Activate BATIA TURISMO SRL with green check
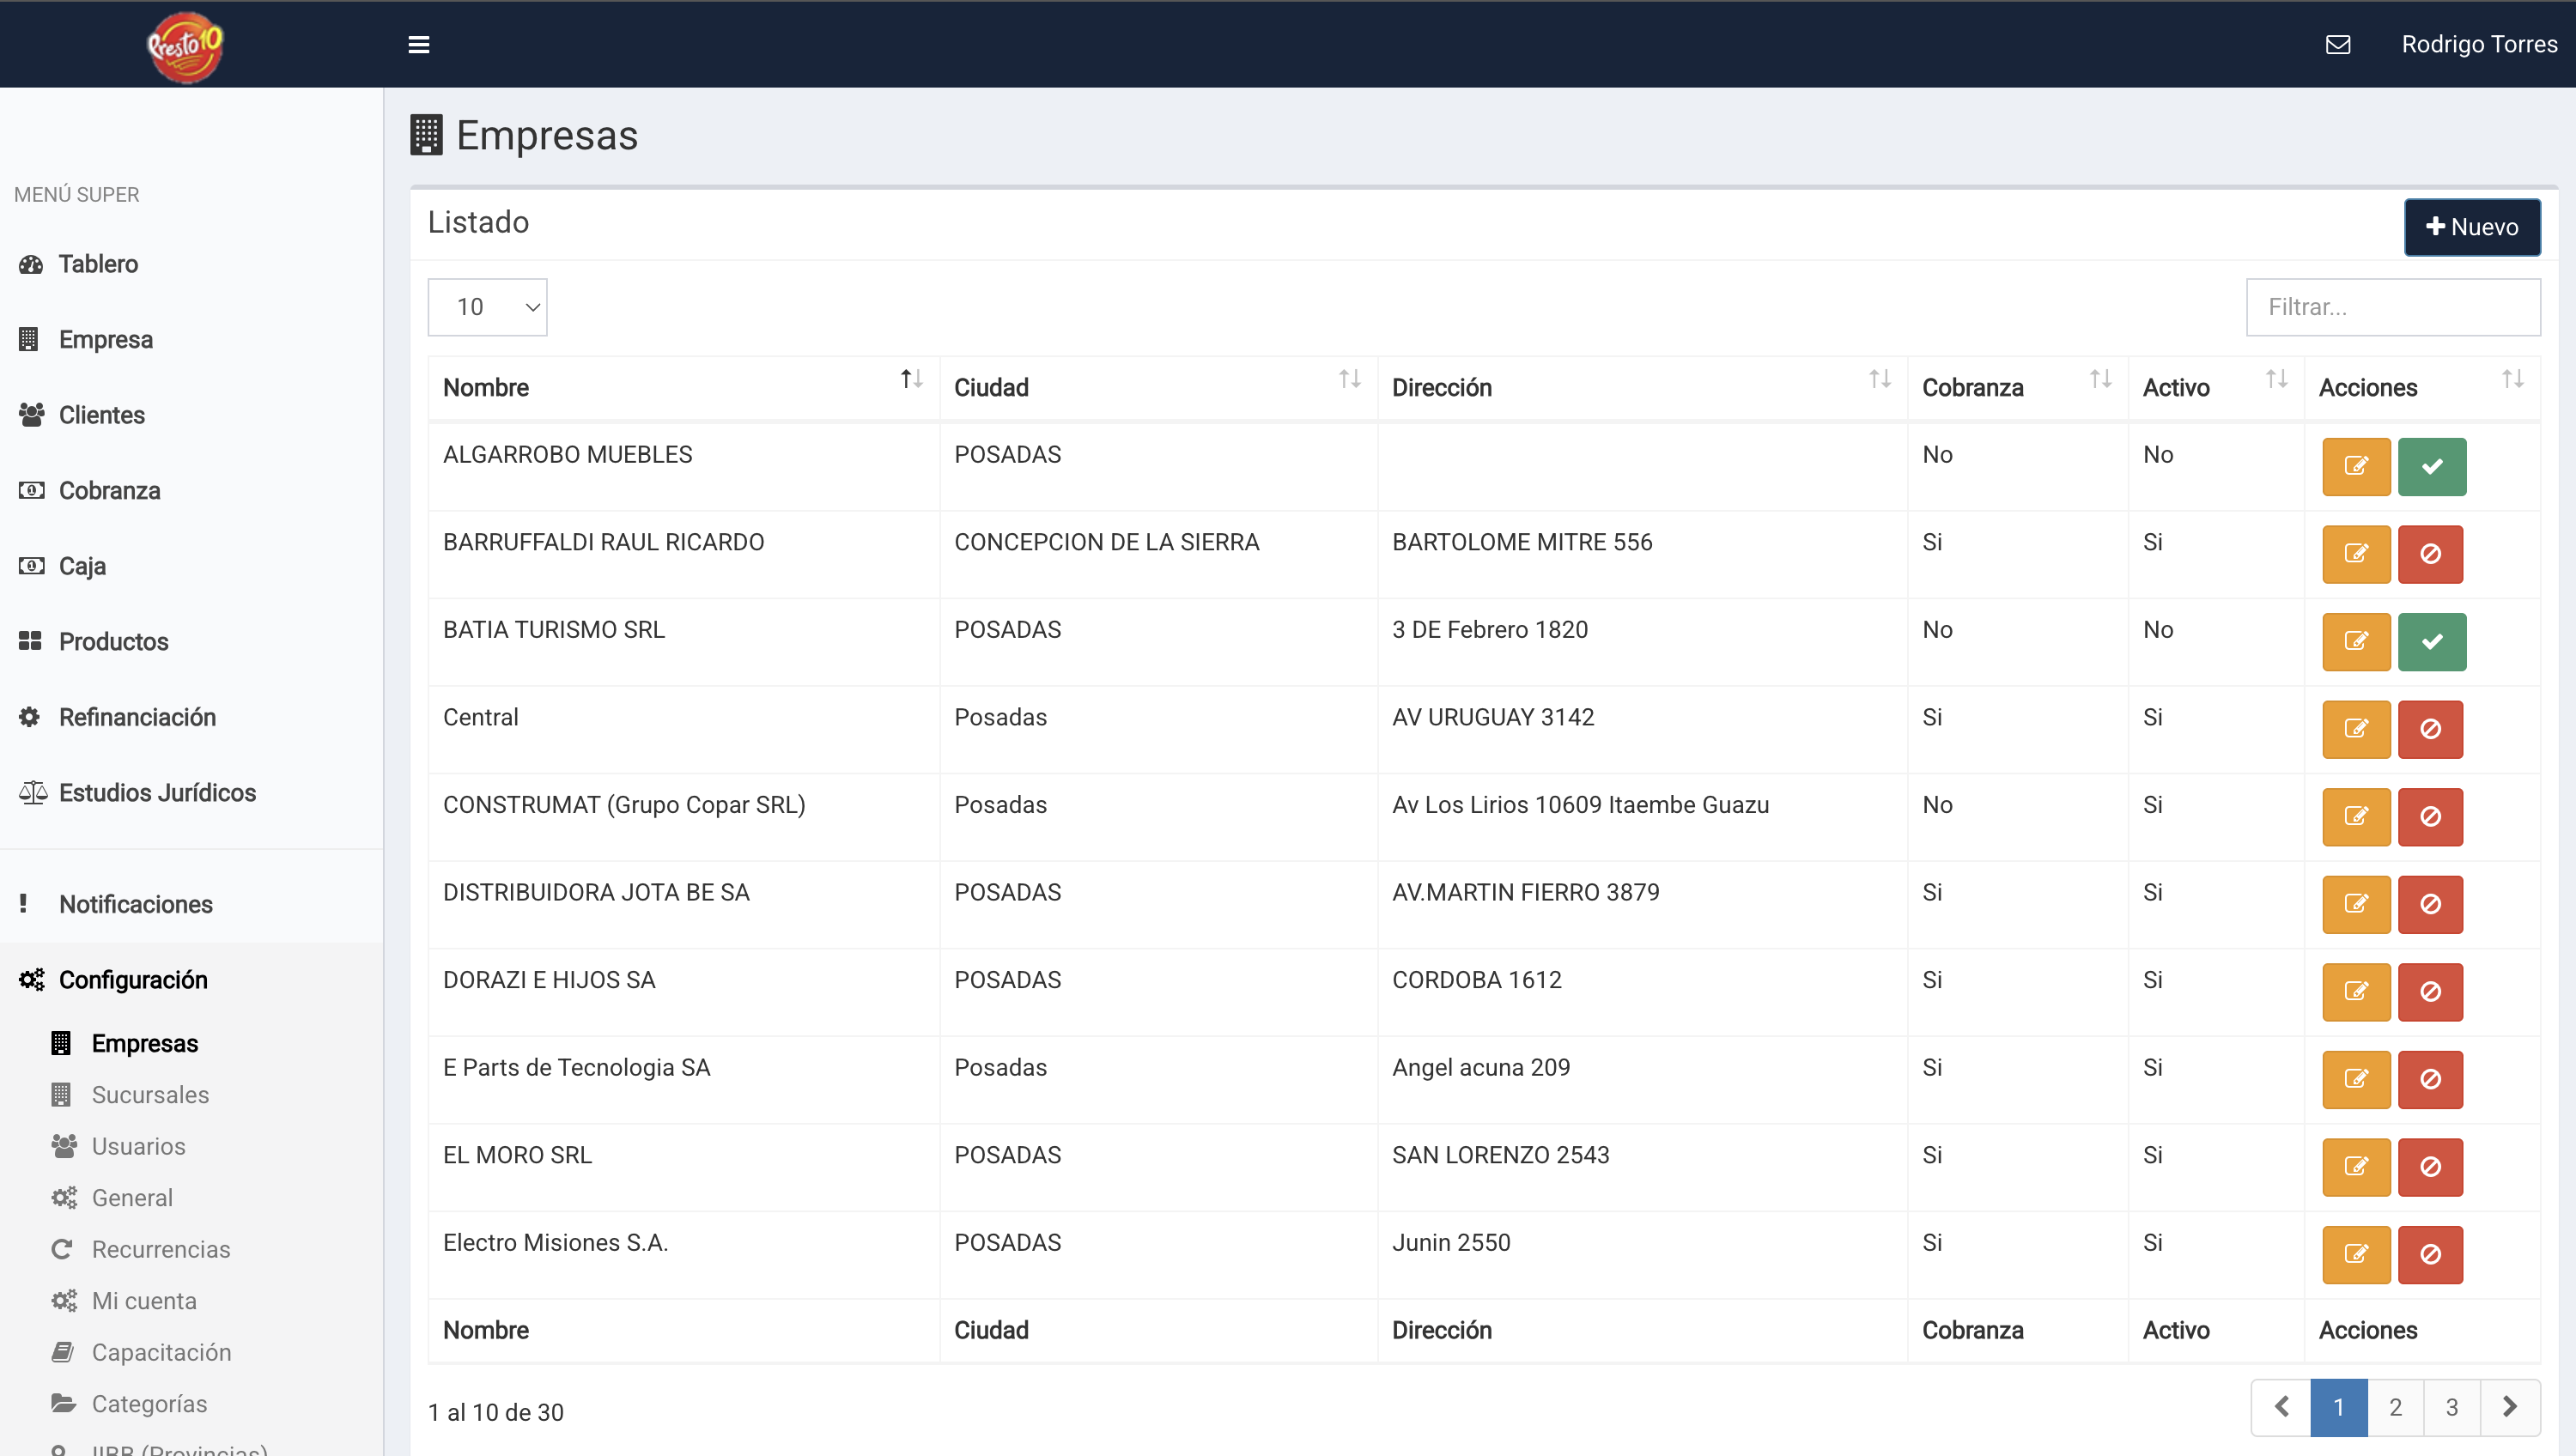This screenshot has height=1456, width=2576. (2431, 641)
